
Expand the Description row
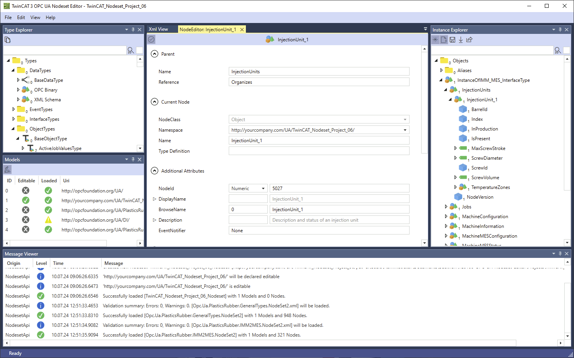coord(154,220)
